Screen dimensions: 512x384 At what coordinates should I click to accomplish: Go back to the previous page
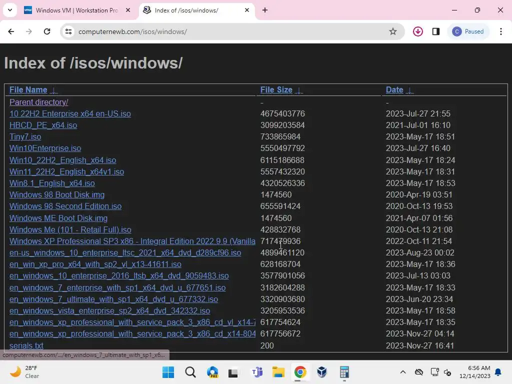tap(11, 31)
